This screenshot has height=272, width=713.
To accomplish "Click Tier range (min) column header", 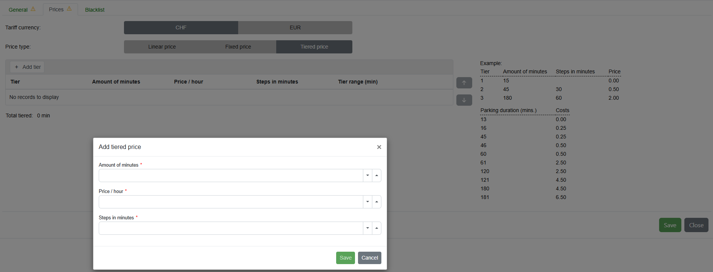I will tap(358, 82).
